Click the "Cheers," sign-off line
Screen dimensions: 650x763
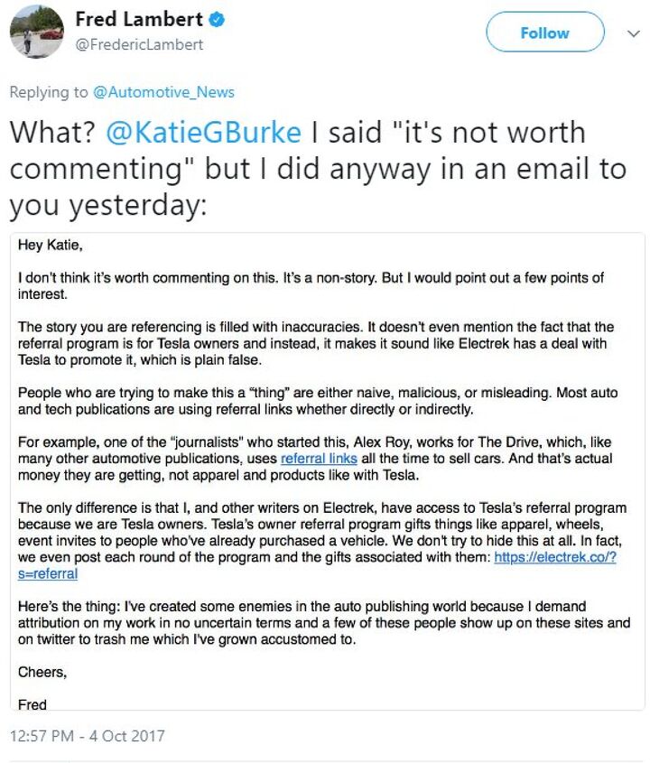pos(43,671)
